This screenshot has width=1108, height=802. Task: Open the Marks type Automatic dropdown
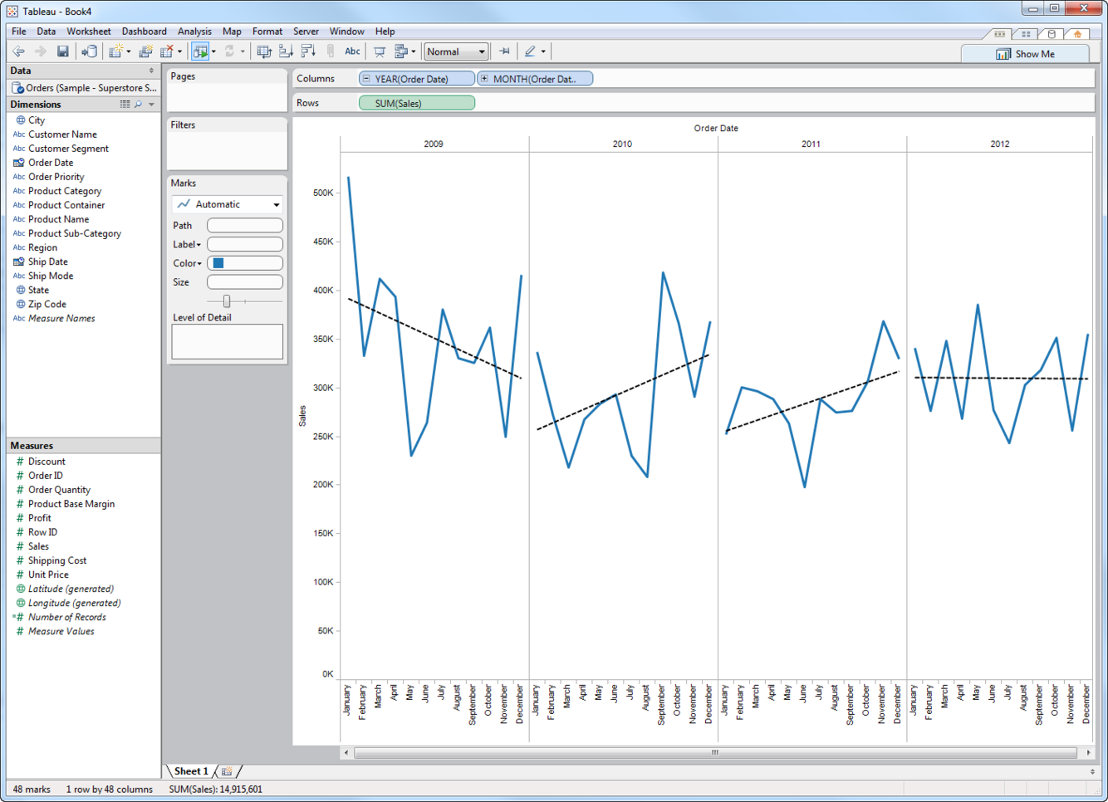(x=228, y=204)
